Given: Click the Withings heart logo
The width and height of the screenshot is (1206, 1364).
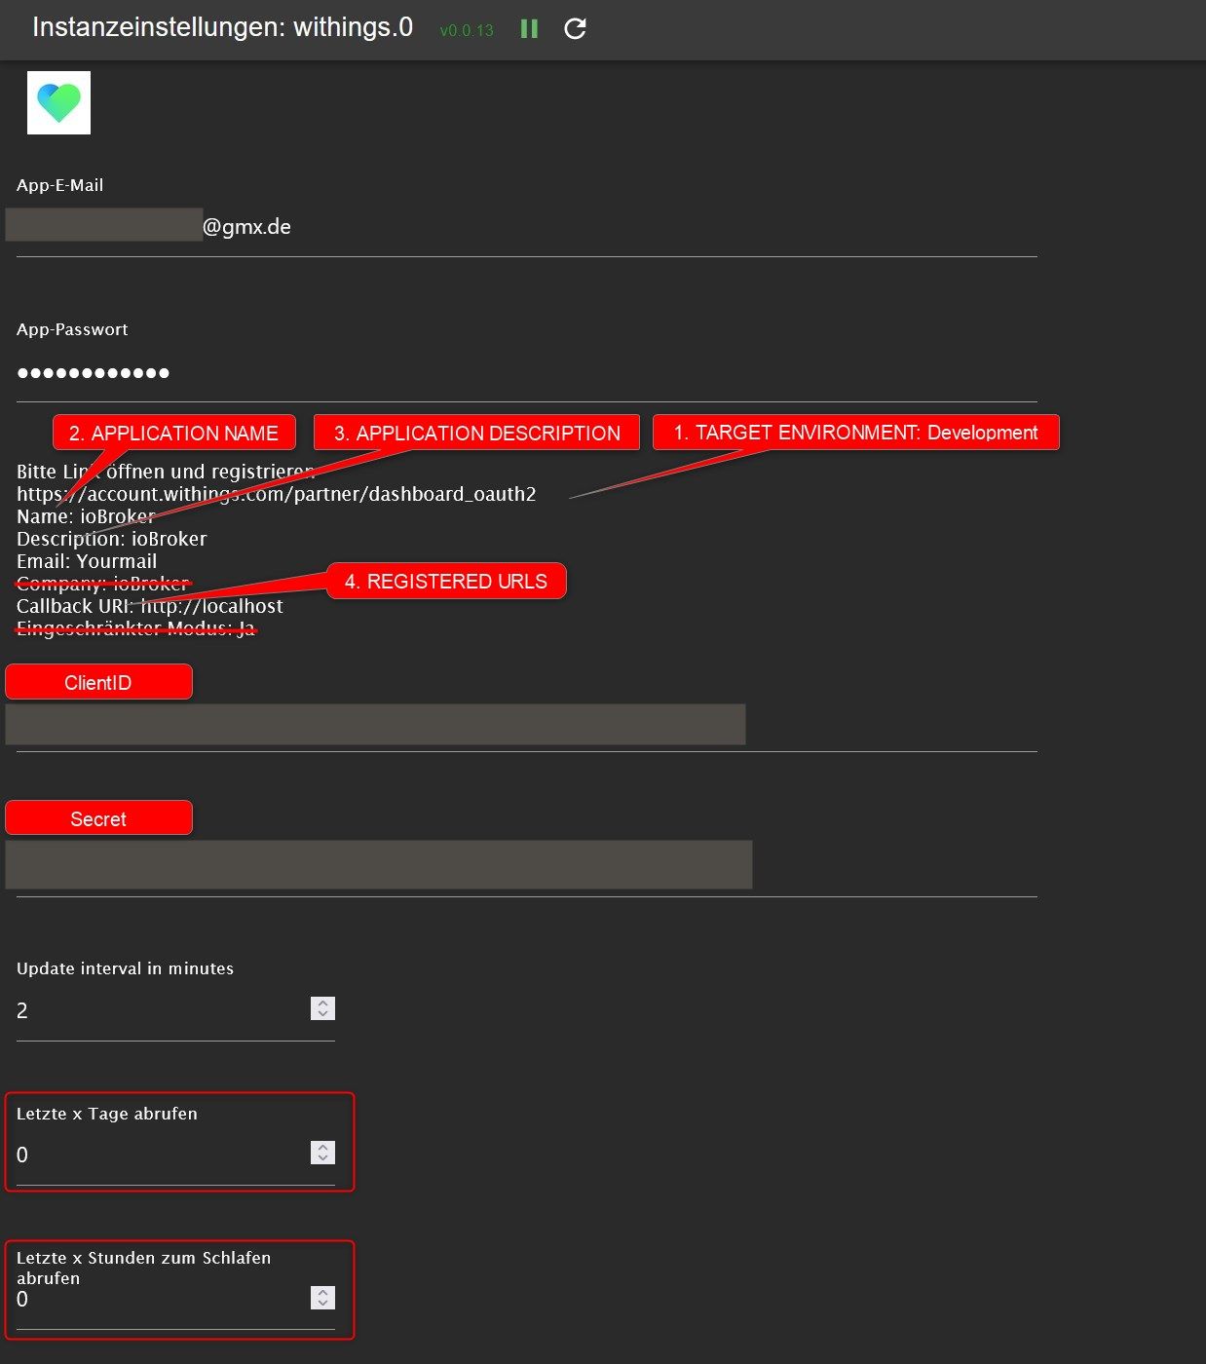Looking at the screenshot, I should coord(58,102).
